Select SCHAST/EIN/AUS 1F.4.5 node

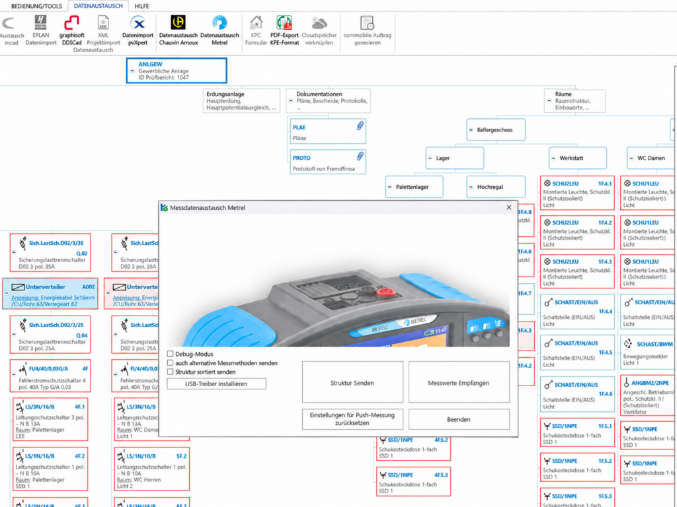coord(577,353)
